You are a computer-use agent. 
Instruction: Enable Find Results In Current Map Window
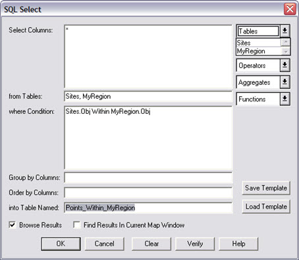[77, 225]
